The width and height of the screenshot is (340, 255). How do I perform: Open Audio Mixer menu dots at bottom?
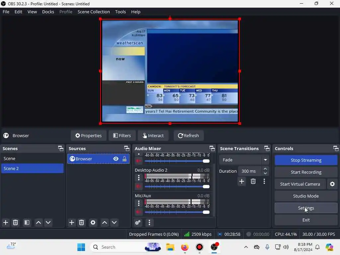pos(149,222)
